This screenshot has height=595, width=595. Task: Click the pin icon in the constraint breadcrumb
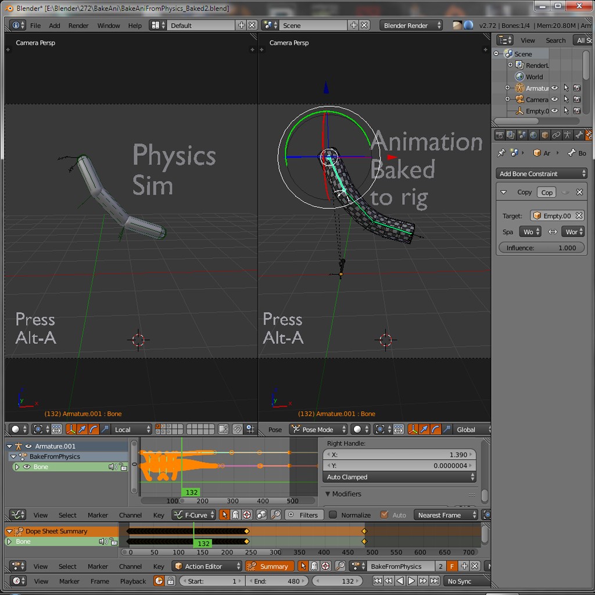coord(501,153)
